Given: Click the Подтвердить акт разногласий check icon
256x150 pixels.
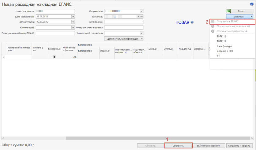Looking at the screenshot, I should coord(213,26).
